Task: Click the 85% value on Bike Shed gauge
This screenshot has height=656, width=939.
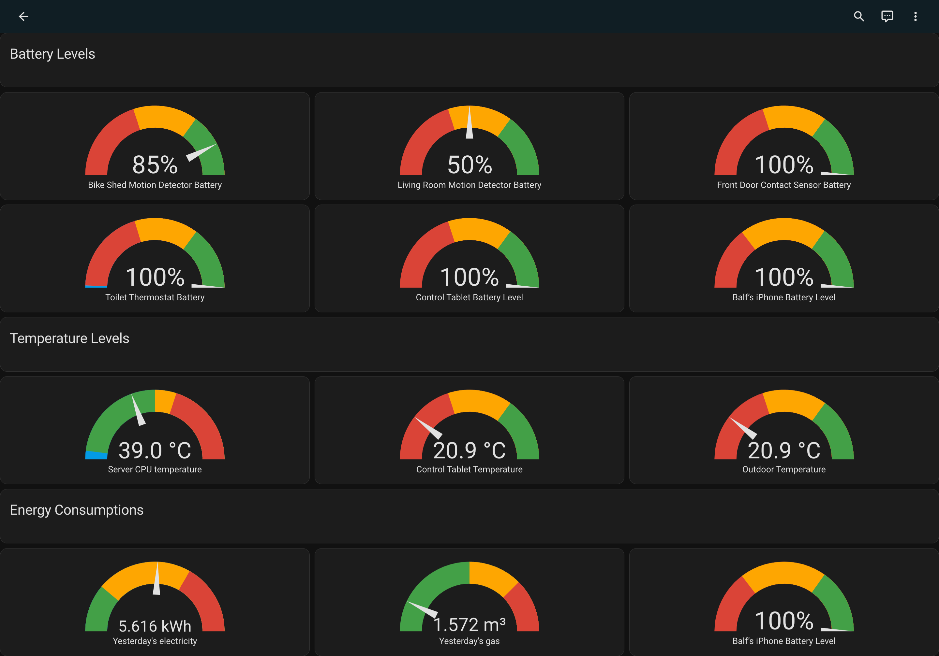Action: point(155,164)
